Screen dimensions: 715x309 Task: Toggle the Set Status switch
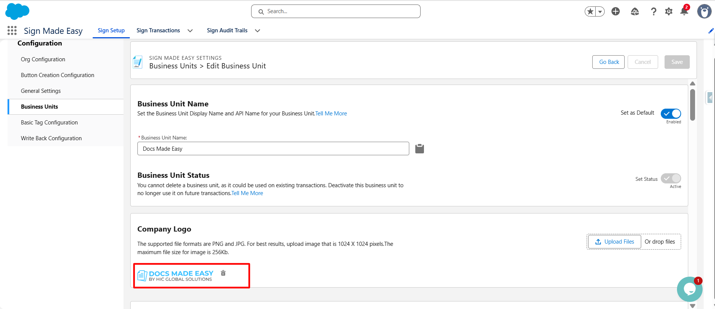coord(671,178)
